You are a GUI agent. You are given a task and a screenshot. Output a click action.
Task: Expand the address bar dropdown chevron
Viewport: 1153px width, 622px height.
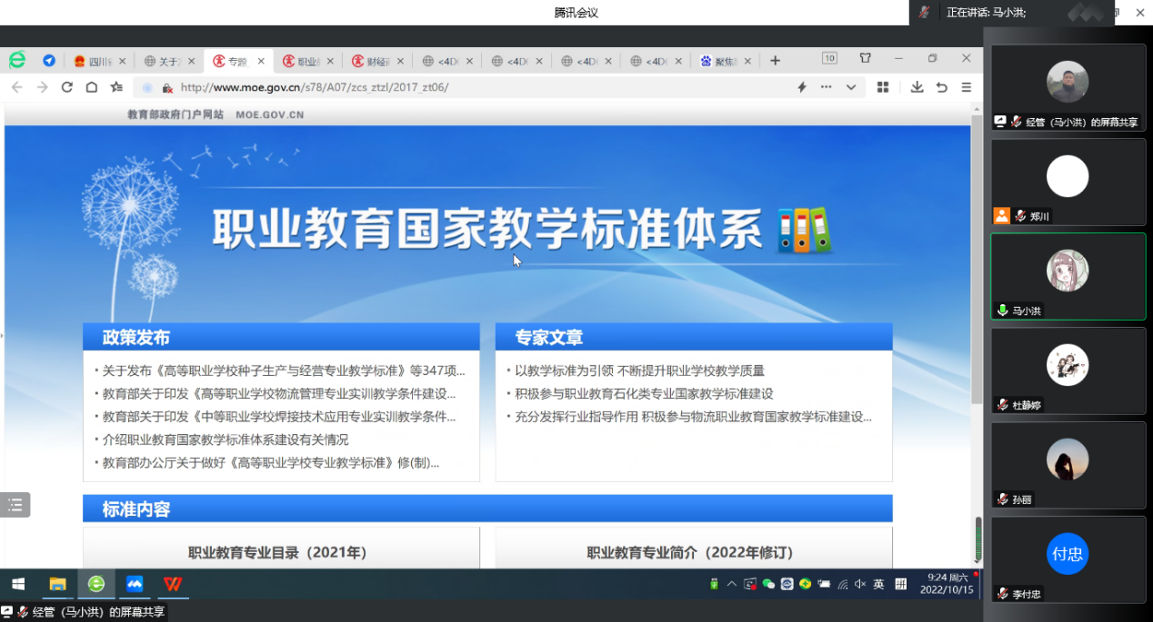(851, 87)
